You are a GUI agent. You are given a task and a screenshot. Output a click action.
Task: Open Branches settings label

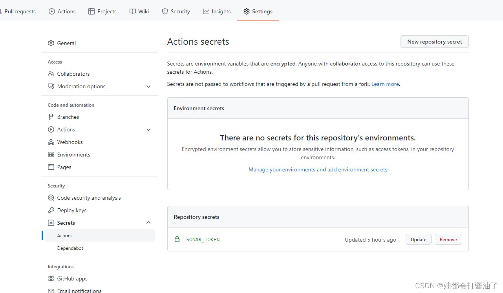68,117
